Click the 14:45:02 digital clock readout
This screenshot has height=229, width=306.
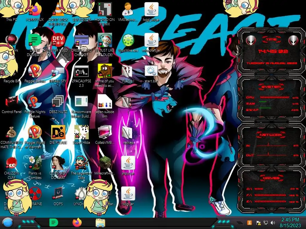[x=273, y=51]
